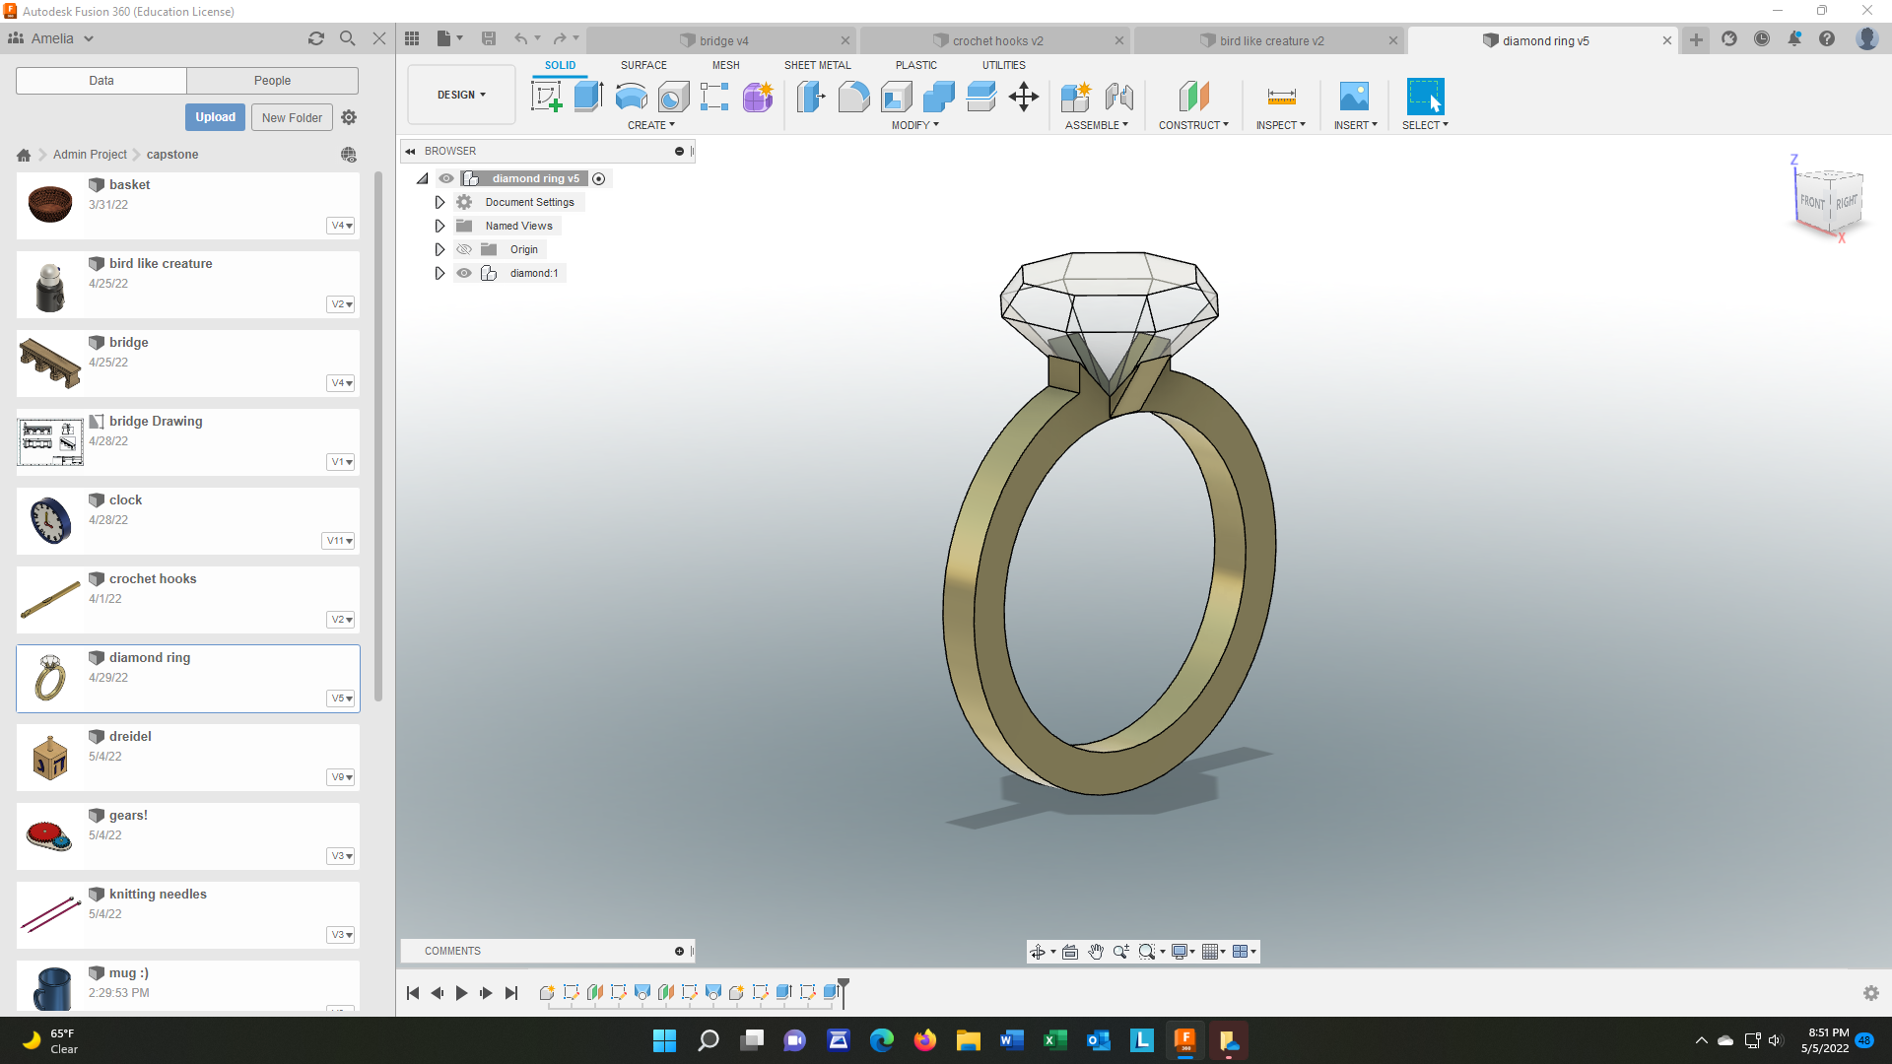The width and height of the screenshot is (1892, 1064).
Task: Switch to the Surface toolbar tab
Action: (x=643, y=66)
